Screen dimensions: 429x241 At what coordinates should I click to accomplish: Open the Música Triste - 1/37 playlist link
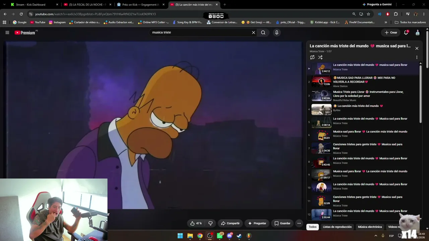coord(317,52)
